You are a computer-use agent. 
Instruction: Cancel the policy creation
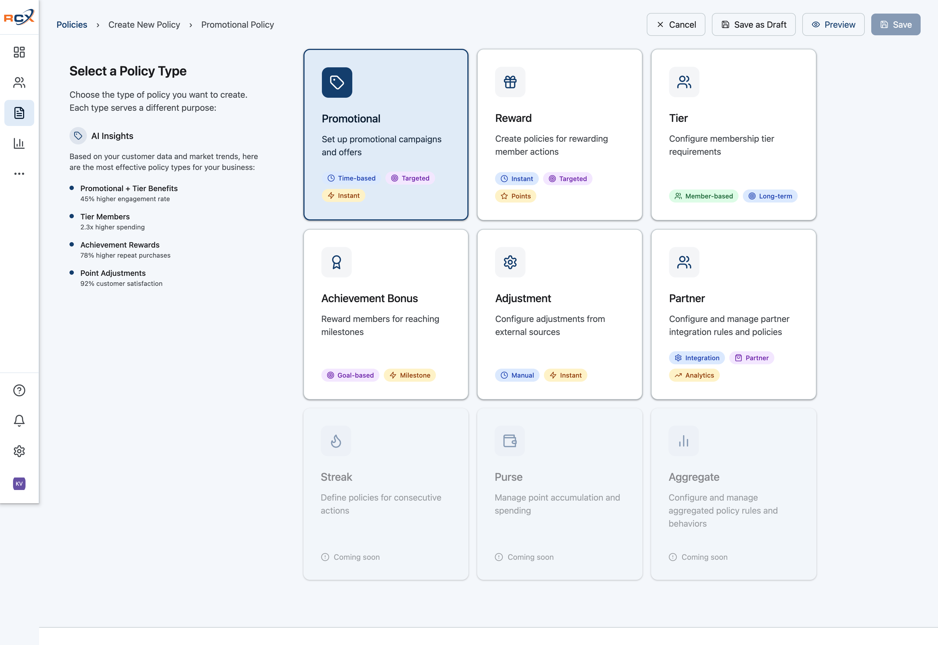676,24
